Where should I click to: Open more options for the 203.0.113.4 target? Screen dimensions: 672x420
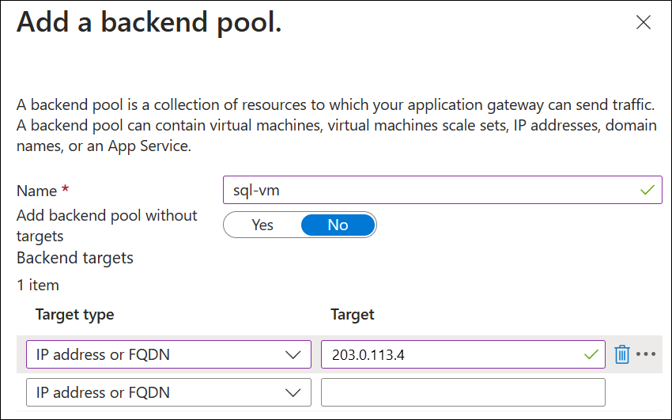646,354
